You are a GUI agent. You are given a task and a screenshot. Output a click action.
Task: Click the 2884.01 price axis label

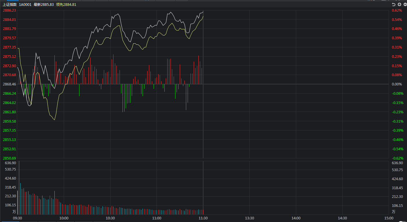[9, 19]
